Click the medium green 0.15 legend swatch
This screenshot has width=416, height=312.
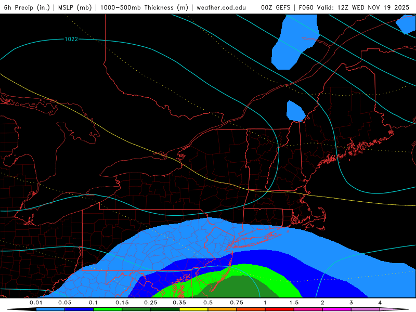pyautogui.click(x=136, y=309)
